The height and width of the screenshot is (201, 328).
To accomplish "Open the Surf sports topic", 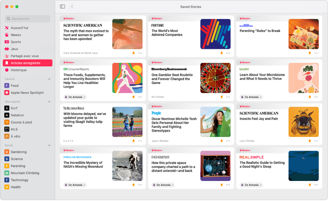I will click(27, 108).
